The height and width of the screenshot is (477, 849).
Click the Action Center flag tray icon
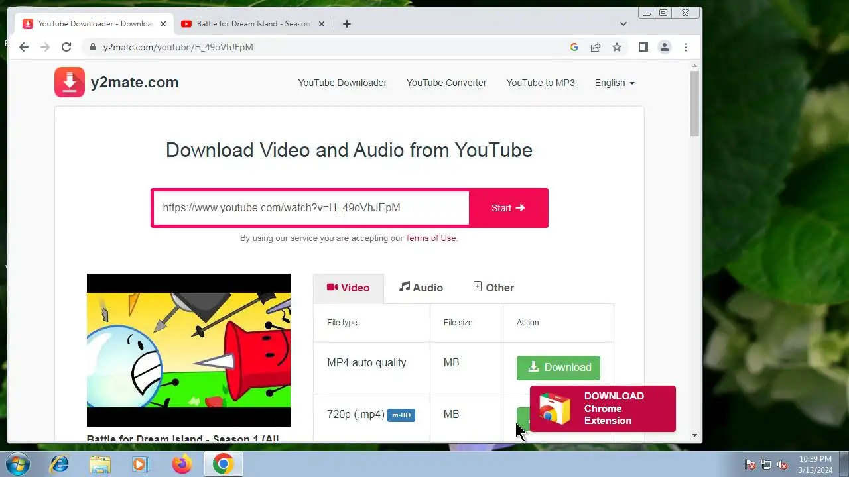pos(750,464)
